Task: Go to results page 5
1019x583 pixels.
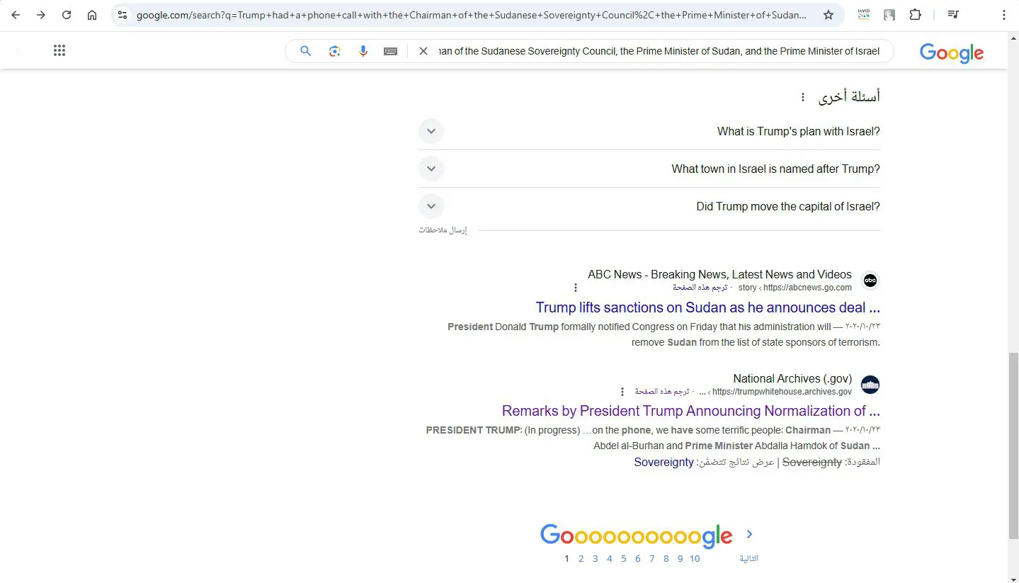Action: point(623,559)
